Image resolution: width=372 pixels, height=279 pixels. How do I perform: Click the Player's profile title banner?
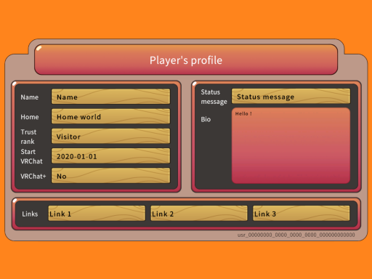(186, 60)
